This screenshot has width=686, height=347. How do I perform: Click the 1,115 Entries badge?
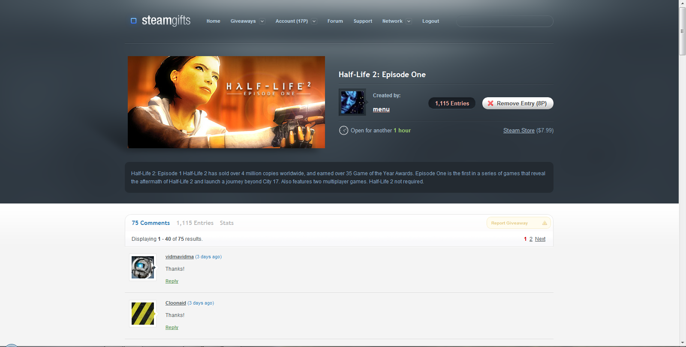pos(452,103)
